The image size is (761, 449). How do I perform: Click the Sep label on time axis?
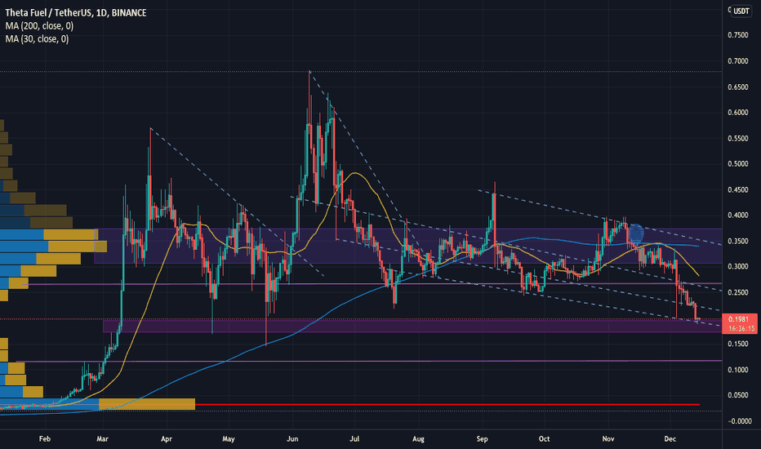[x=482, y=439]
